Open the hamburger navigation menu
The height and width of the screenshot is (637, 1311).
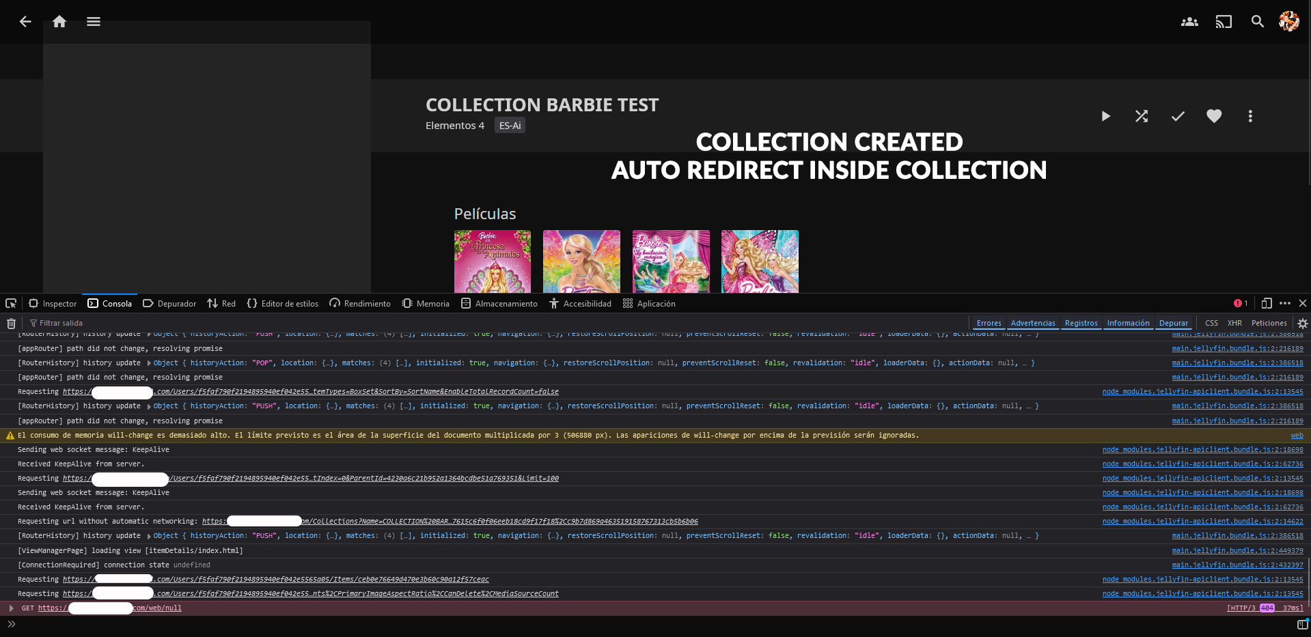click(94, 22)
